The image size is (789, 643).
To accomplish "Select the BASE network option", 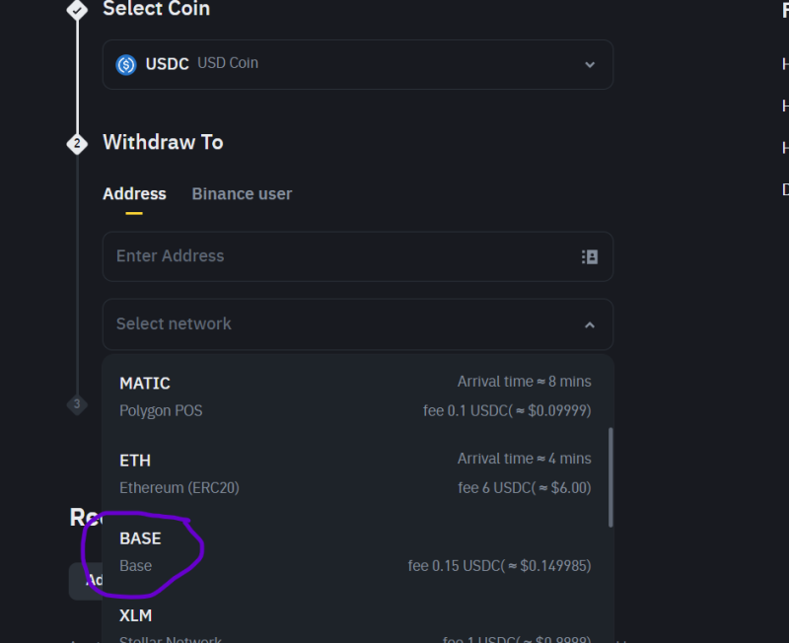I will click(x=355, y=551).
